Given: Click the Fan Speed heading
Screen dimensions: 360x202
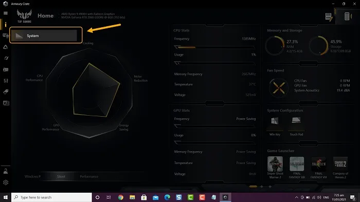Looking at the screenshot, I should coord(275,70).
